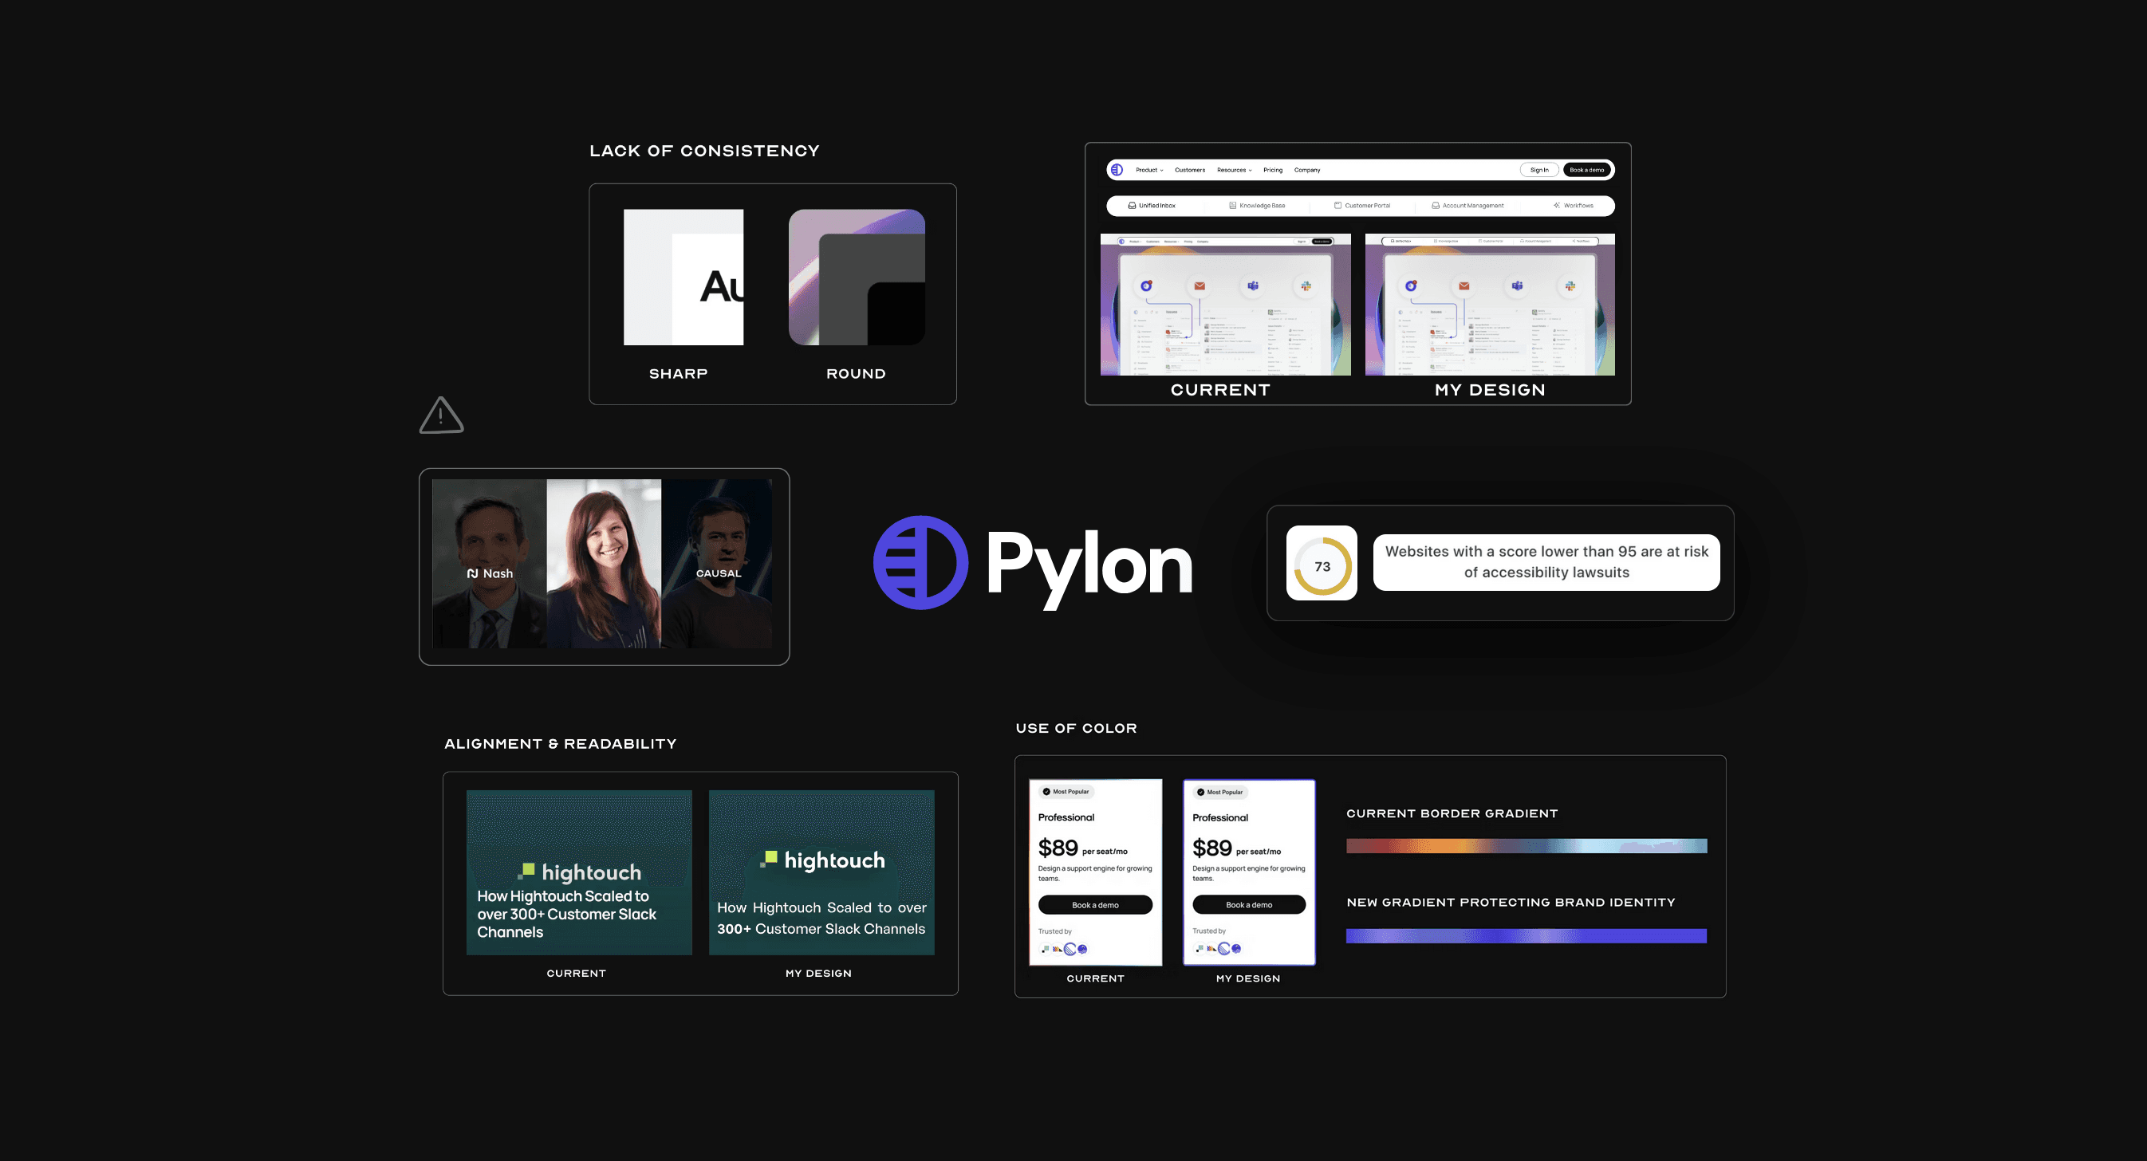This screenshot has width=2147, height=1161.
Task: Click the MY DESIGN caption under the hero screenshot
Action: pos(1491,390)
